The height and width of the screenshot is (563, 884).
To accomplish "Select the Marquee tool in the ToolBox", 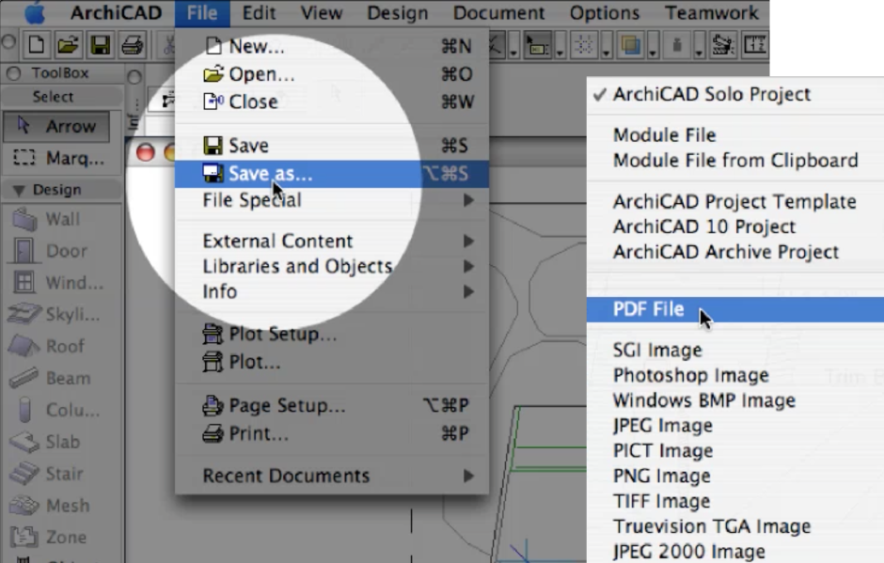I will (x=59, y=158).
